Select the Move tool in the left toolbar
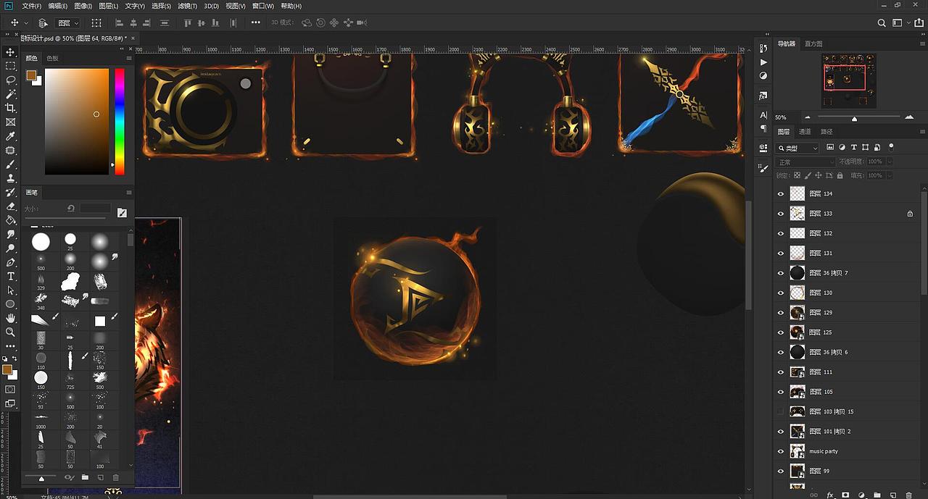This screenshot has width=928, height=499. 11,52
